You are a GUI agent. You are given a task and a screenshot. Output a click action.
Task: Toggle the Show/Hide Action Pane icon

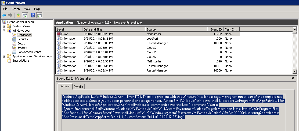tap(39, 15)
